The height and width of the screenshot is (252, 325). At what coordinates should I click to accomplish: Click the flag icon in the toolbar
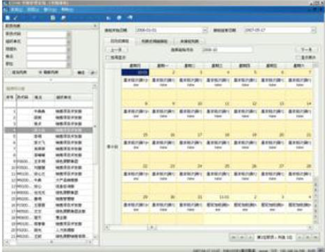[x=63, y=18]
